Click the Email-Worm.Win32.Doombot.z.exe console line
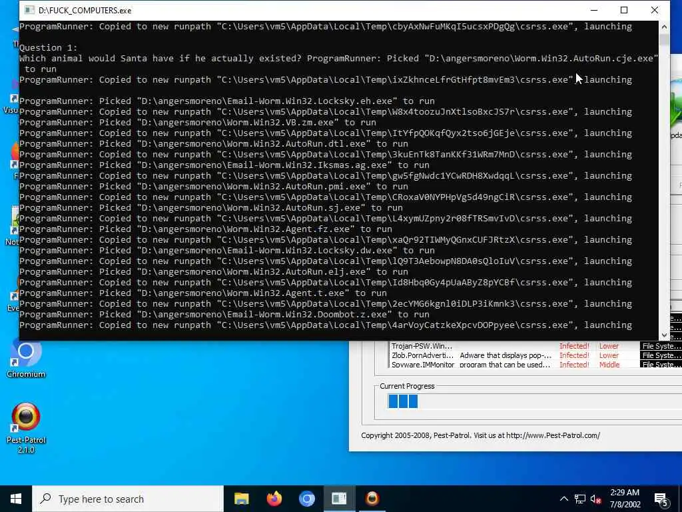Screen dimensions: 682x512 point(224,315)
